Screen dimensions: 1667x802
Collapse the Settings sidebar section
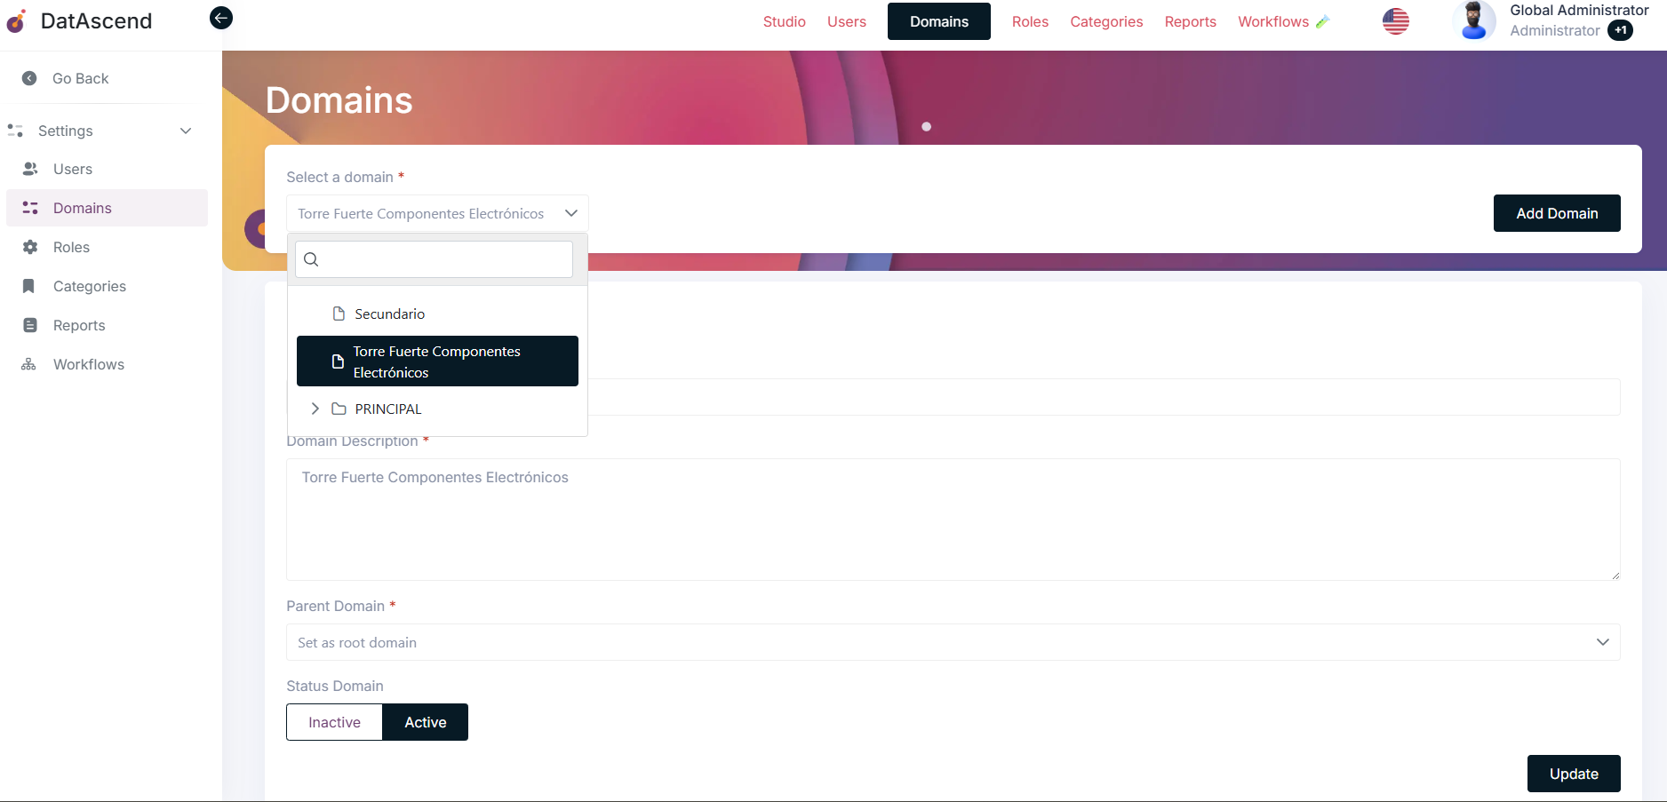(x=186, y=131)
